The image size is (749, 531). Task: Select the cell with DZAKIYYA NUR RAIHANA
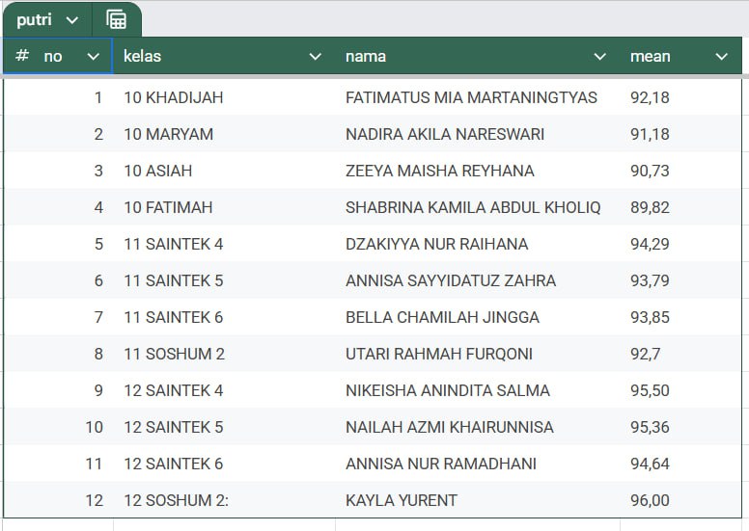[x=436, y=244]
